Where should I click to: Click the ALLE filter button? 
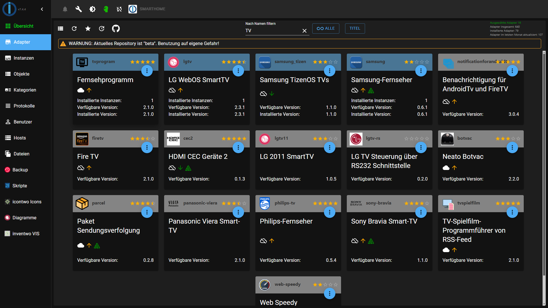click(x=326, y=29)
